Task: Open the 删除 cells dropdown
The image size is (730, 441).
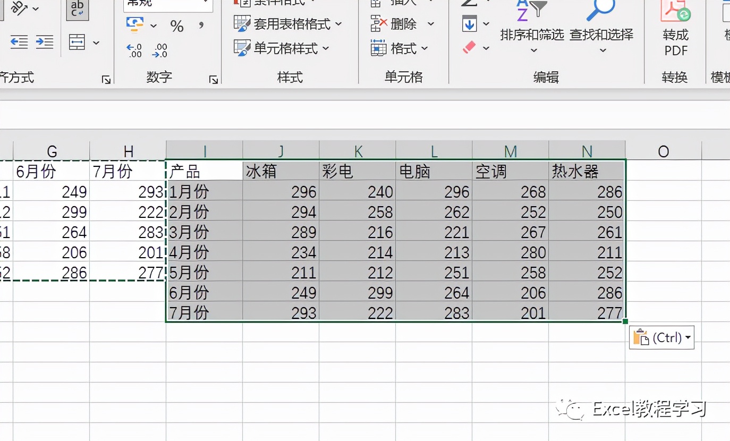Action: click(403, 24)
